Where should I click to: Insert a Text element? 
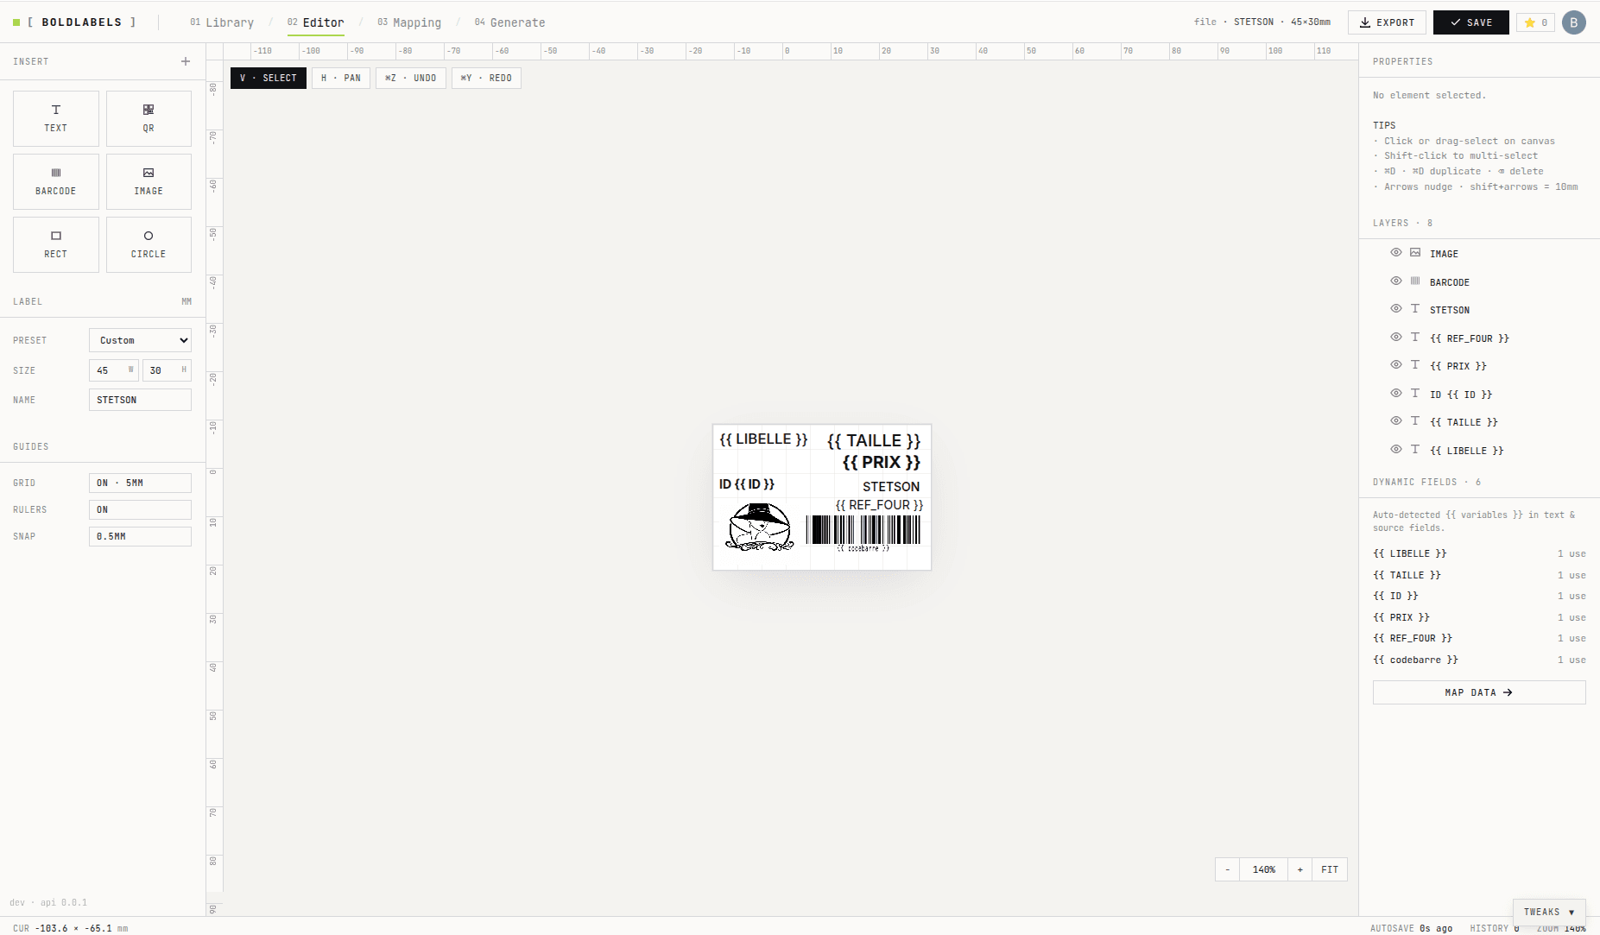[x=56, y=118]
